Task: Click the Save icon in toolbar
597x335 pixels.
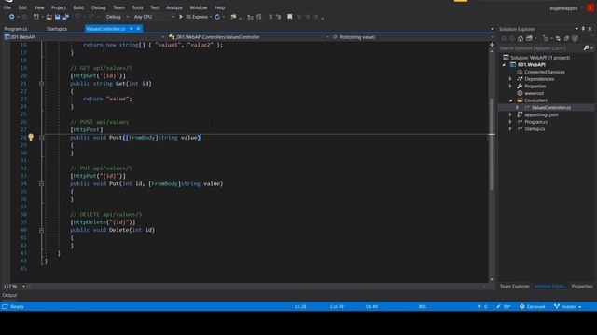Action: (x=57, y=17)
